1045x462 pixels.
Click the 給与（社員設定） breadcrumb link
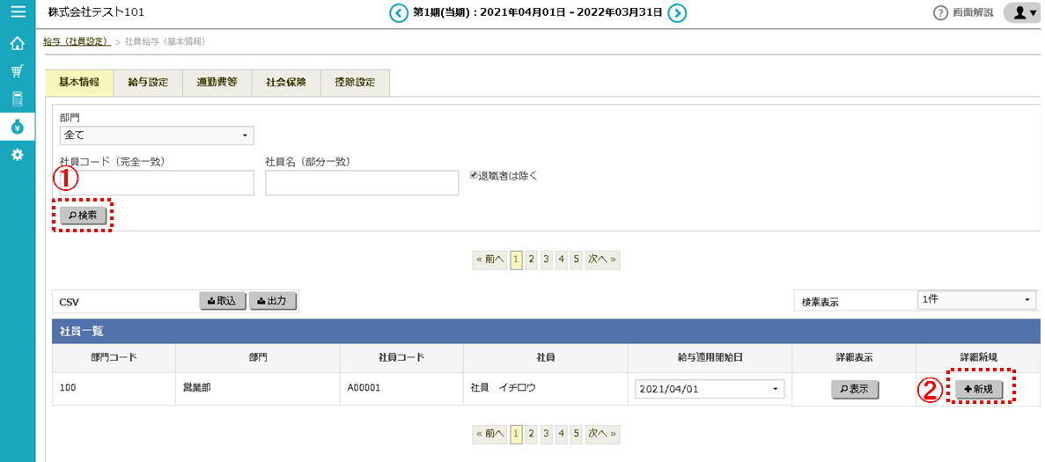coord(77,41)
